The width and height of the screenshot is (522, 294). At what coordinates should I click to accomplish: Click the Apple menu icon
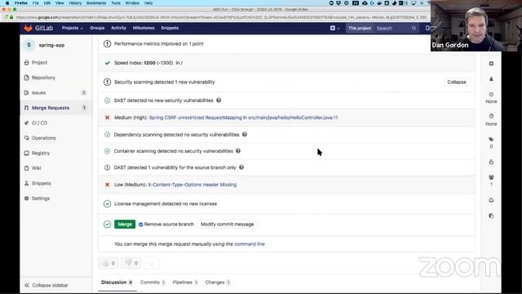click(x=7, y=3)
